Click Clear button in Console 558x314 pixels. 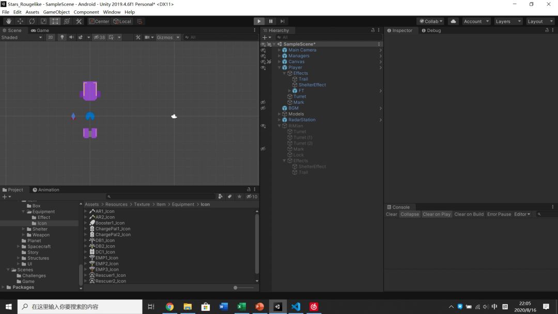tap(391, 214)
